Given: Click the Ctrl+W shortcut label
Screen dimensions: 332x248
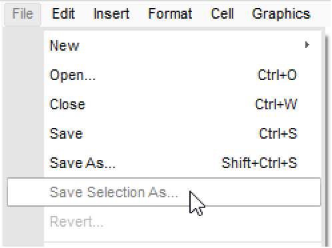Looking at the screenshot, I should click(x=276, y=104).
